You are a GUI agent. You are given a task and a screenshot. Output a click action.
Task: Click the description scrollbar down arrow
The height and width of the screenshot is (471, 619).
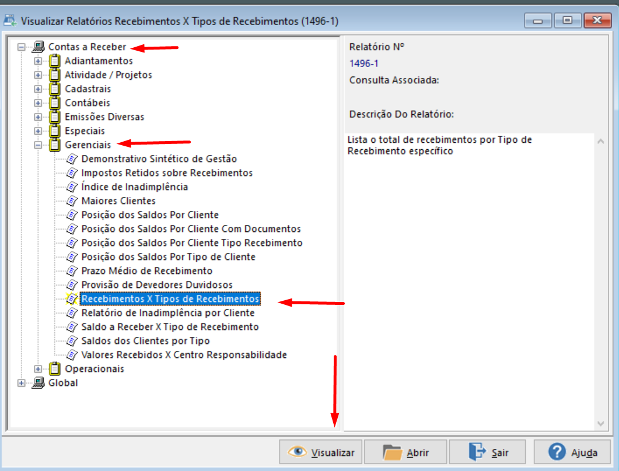coord(600,424)
